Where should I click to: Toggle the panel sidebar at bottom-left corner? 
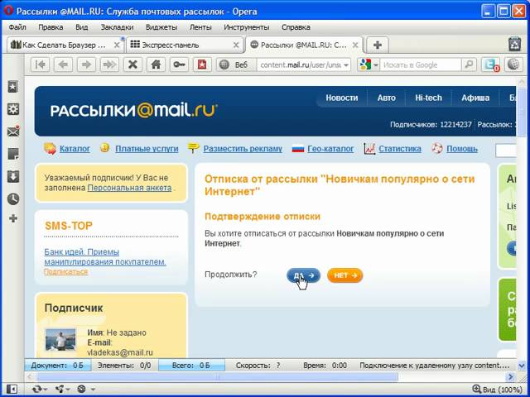pyautogui.click(x=10, y=389)
